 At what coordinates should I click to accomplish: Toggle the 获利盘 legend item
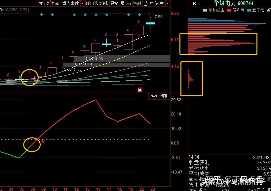[x=236, y=10]
